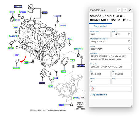Screen dimensions: 139x117
Task: Copy the Mühendislik Numarası value
Action: click(129, 41)
